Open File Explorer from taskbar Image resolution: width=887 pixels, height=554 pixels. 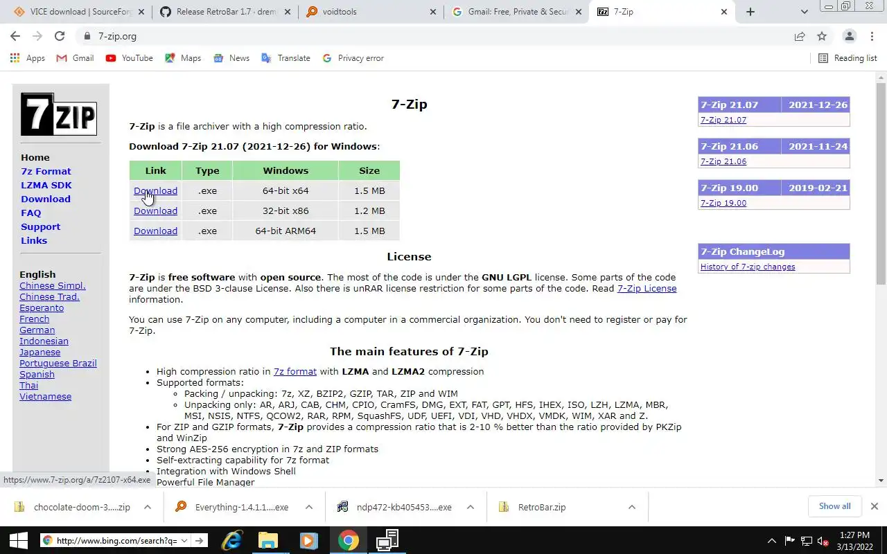pyautogui.click(x=268, y=540)
